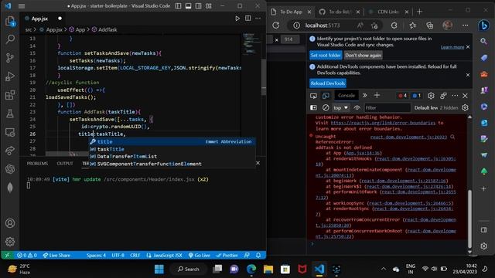Open the Bing sidebar button
495x278 pixels.
point(483,25)
